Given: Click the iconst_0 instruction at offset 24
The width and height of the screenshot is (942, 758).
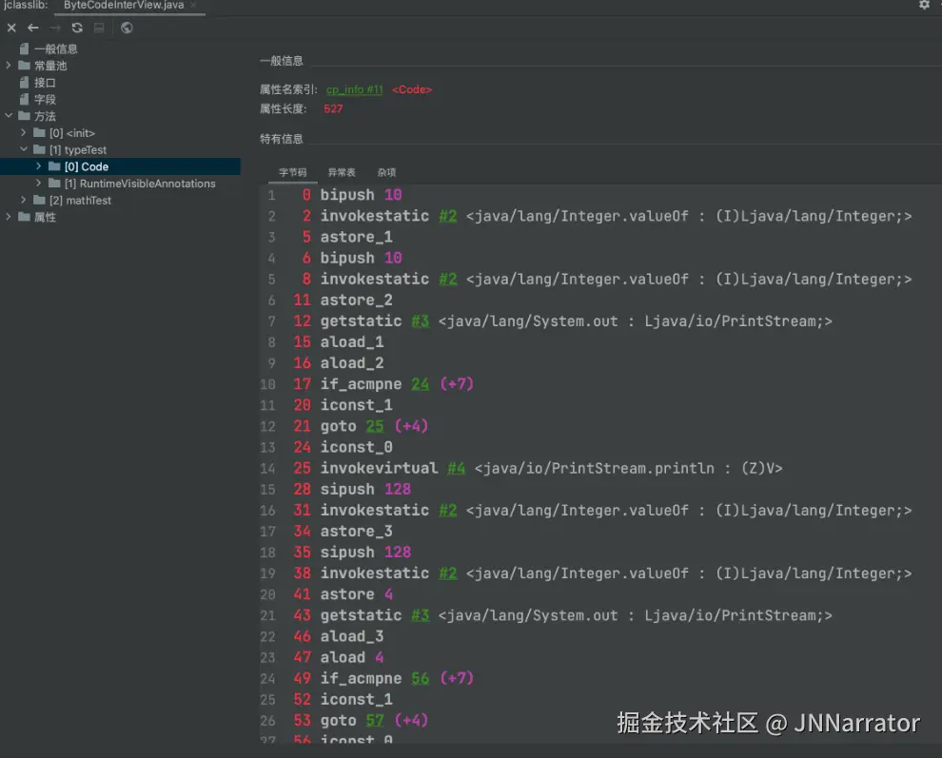Looking at the screenshot, I should coord(356,447).
